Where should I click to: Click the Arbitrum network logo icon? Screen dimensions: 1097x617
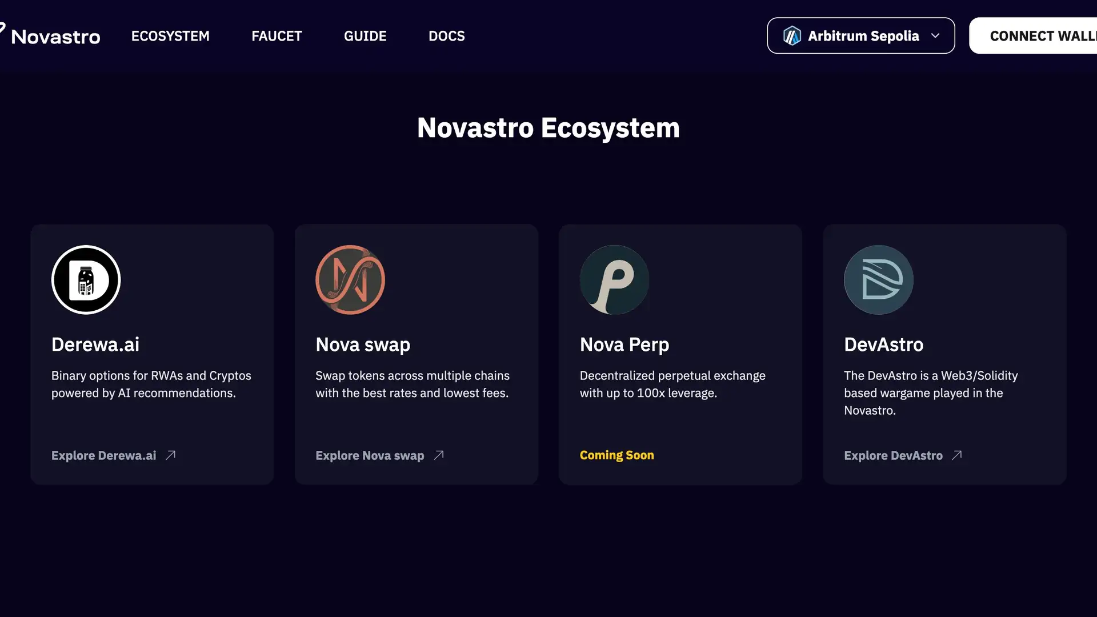click(x=792, y=36)
